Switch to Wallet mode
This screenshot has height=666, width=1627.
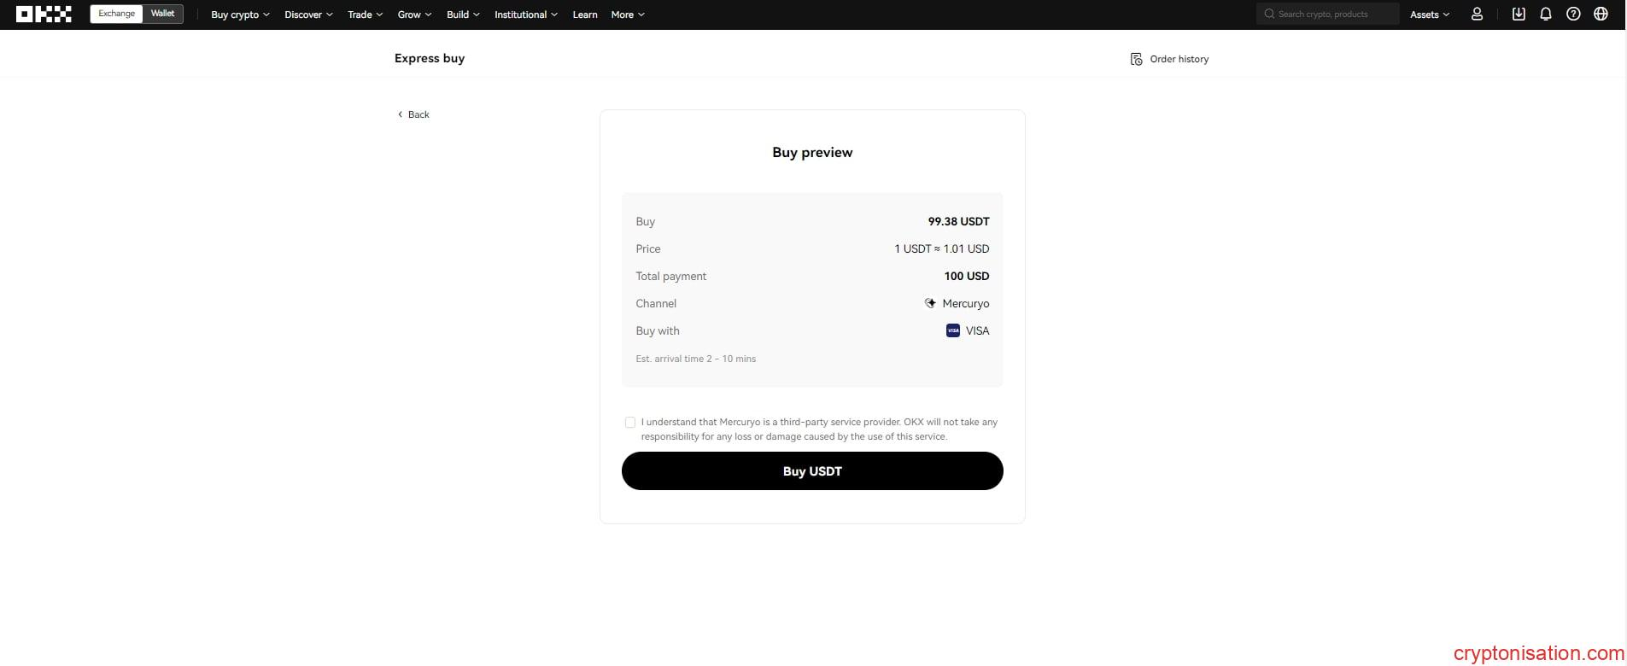162,14
